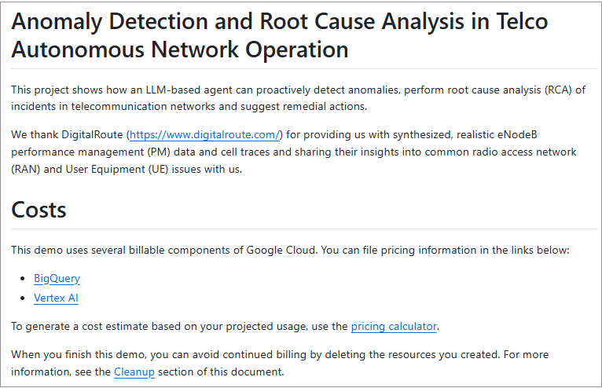Click the bullet marker beside BigQuery
Viewport: 602px width, 388px height.
24,279
